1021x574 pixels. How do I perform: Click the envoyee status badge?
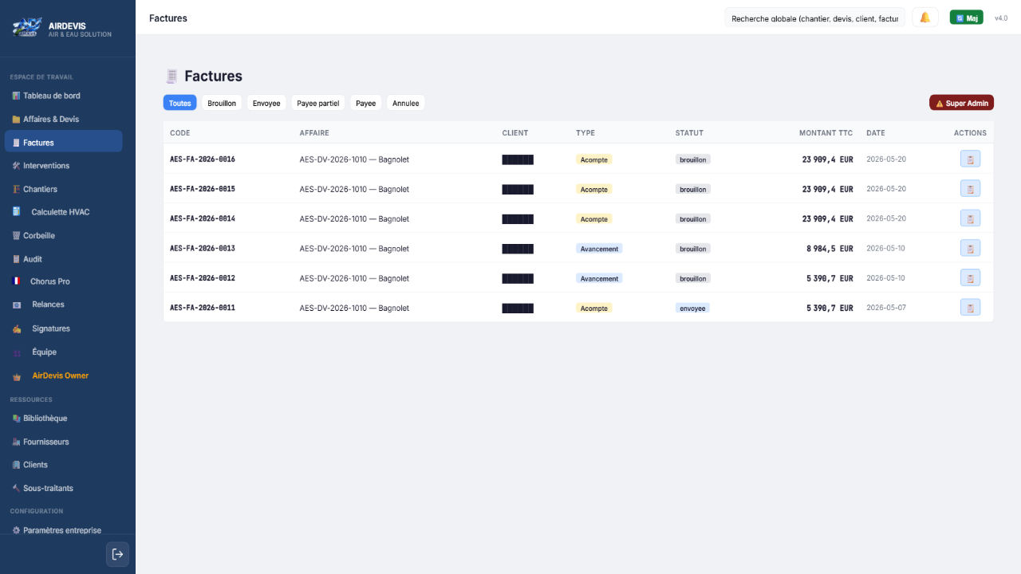[x=692, y=308]
